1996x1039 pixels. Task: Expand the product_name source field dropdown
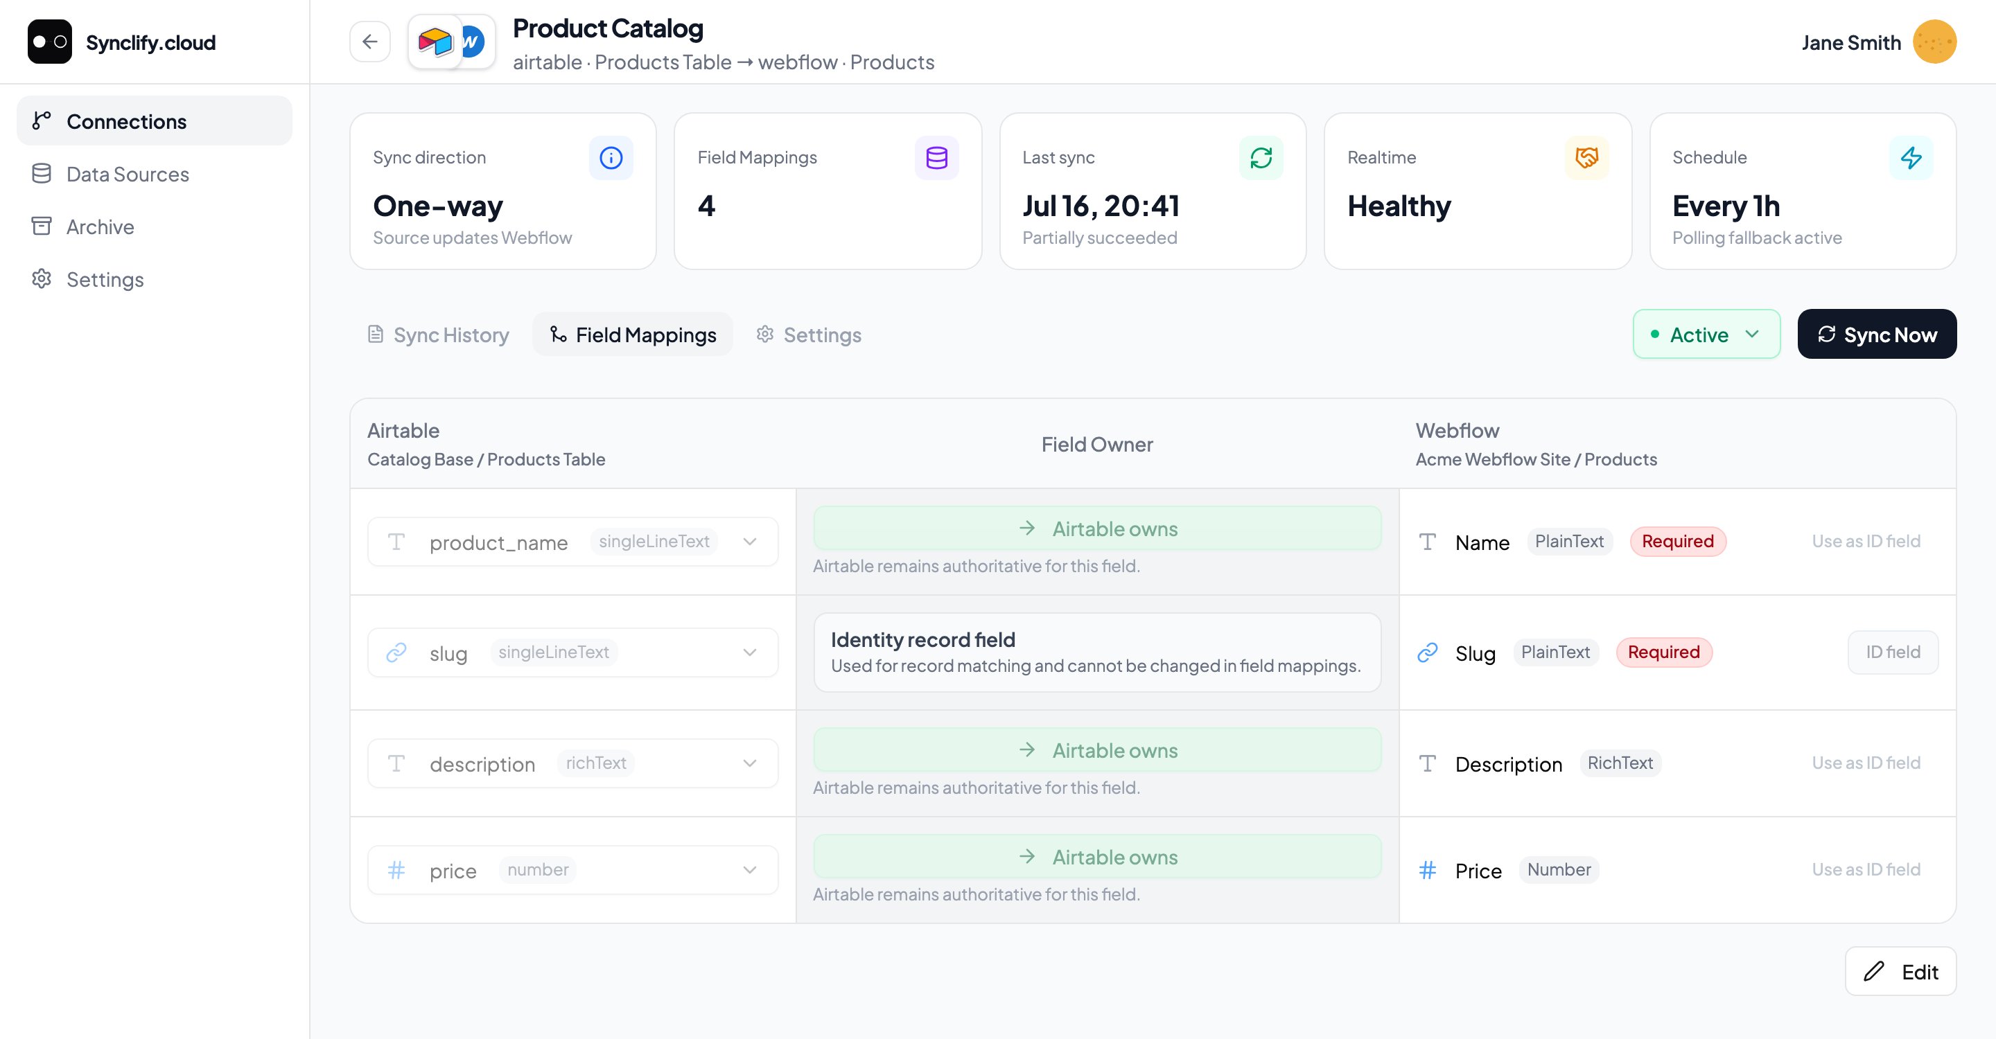[x=572, y=542]
